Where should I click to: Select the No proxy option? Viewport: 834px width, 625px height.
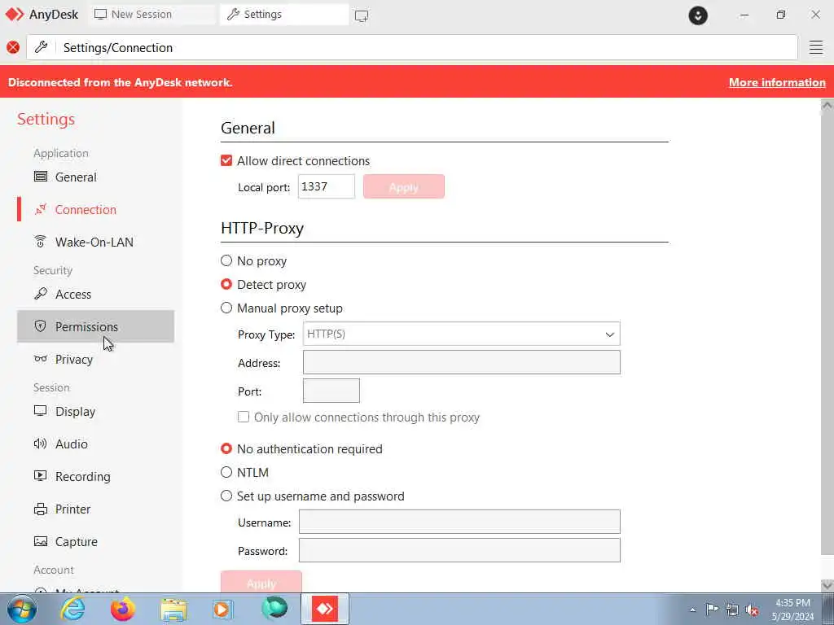[226, 260]
